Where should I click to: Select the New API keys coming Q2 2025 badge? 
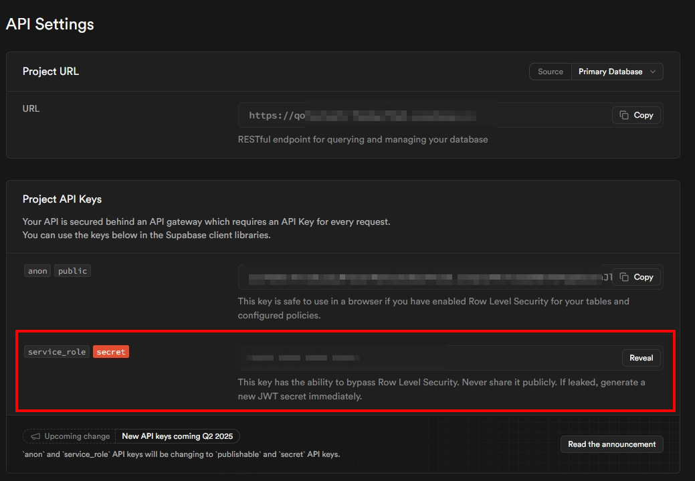(x=177, y=436)
